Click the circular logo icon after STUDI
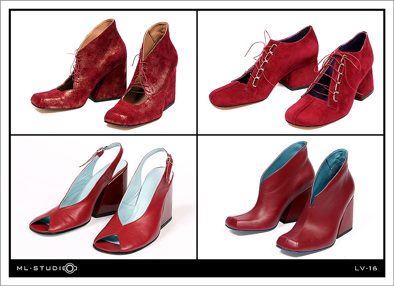The width and height of the screenshot is (394, 286). tap(70, 268)
